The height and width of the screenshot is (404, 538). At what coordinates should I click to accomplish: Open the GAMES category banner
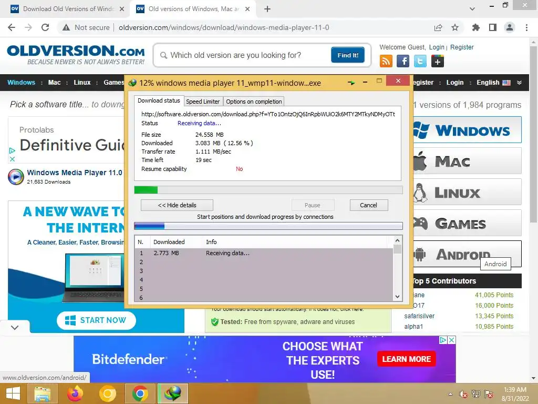(467, 223)
